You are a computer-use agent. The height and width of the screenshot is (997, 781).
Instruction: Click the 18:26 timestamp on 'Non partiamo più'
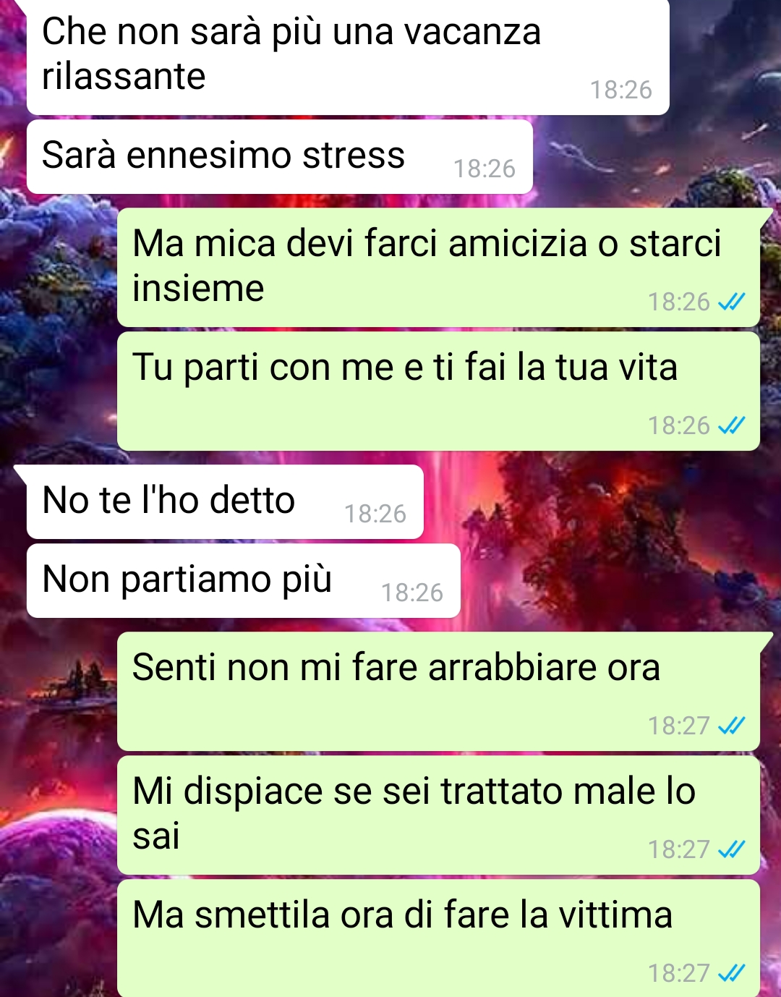click(412, 593)
